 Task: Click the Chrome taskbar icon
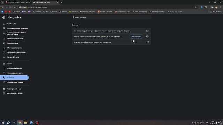20,123
